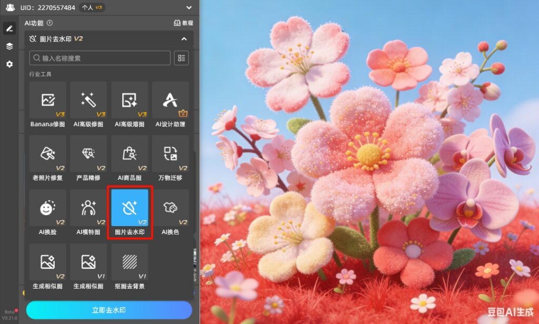Open the 万物迁移 tool
The image size is (539, 324).
[170, 154]
